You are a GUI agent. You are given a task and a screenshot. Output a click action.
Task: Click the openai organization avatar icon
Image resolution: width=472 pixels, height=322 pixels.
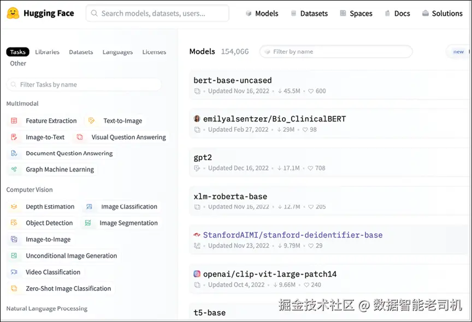[197, 274]
